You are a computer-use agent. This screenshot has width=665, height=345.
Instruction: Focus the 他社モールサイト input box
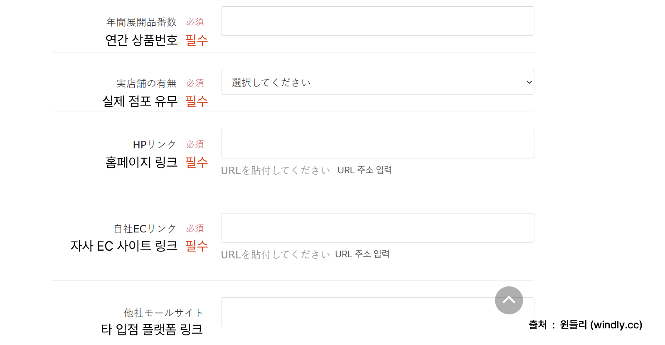(x=377, y=312)
